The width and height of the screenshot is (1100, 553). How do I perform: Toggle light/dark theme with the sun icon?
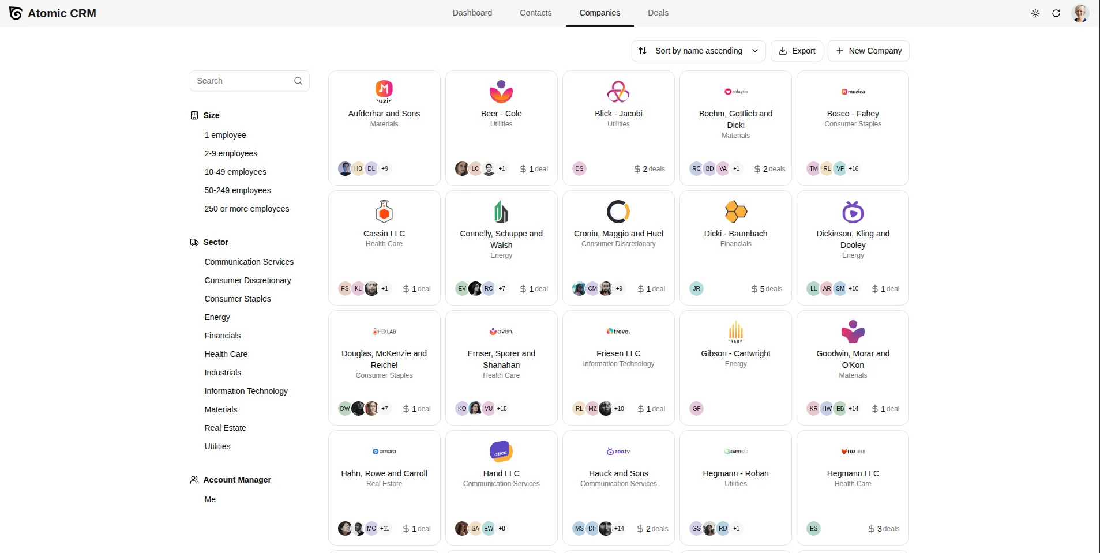coord(1035,13)
